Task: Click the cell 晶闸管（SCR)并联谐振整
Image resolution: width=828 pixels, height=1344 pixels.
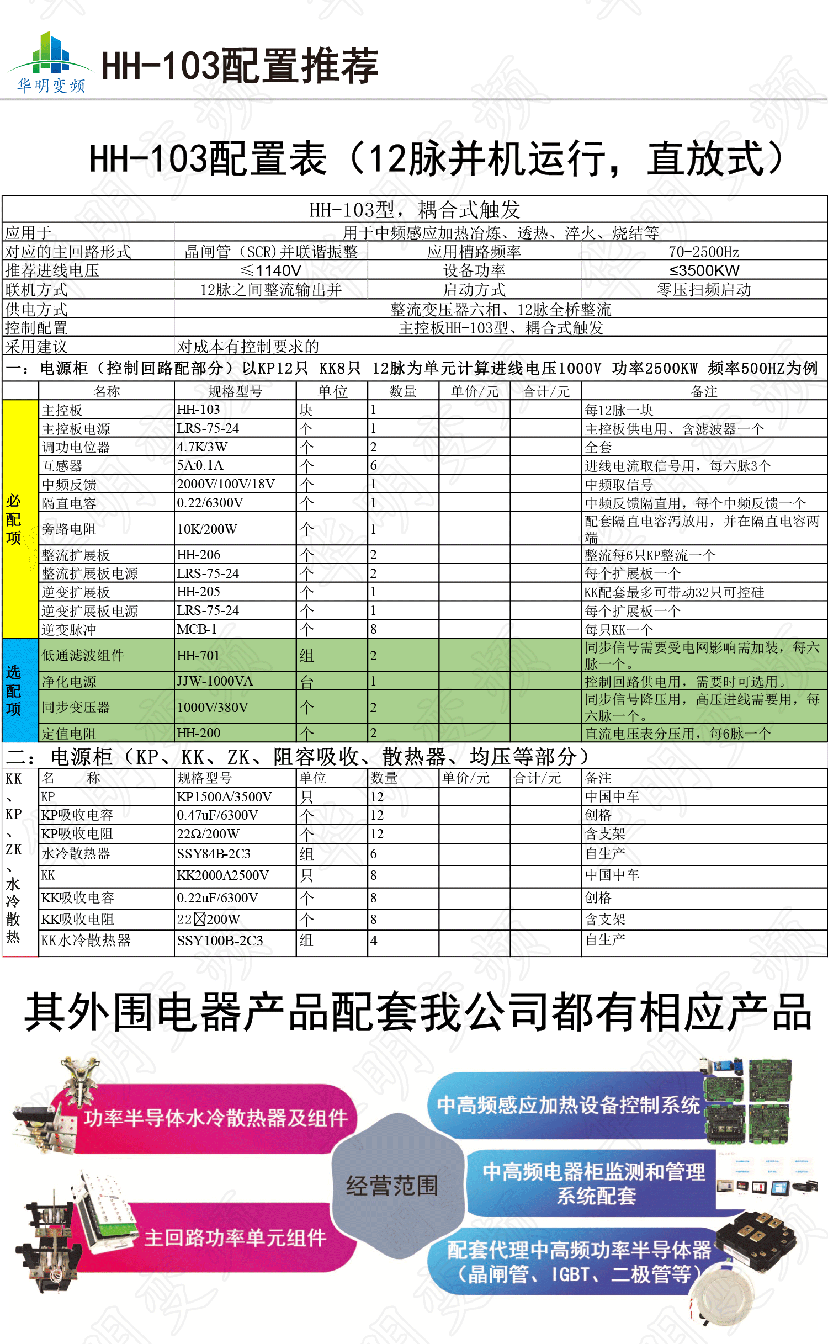Action: (271, 252)
